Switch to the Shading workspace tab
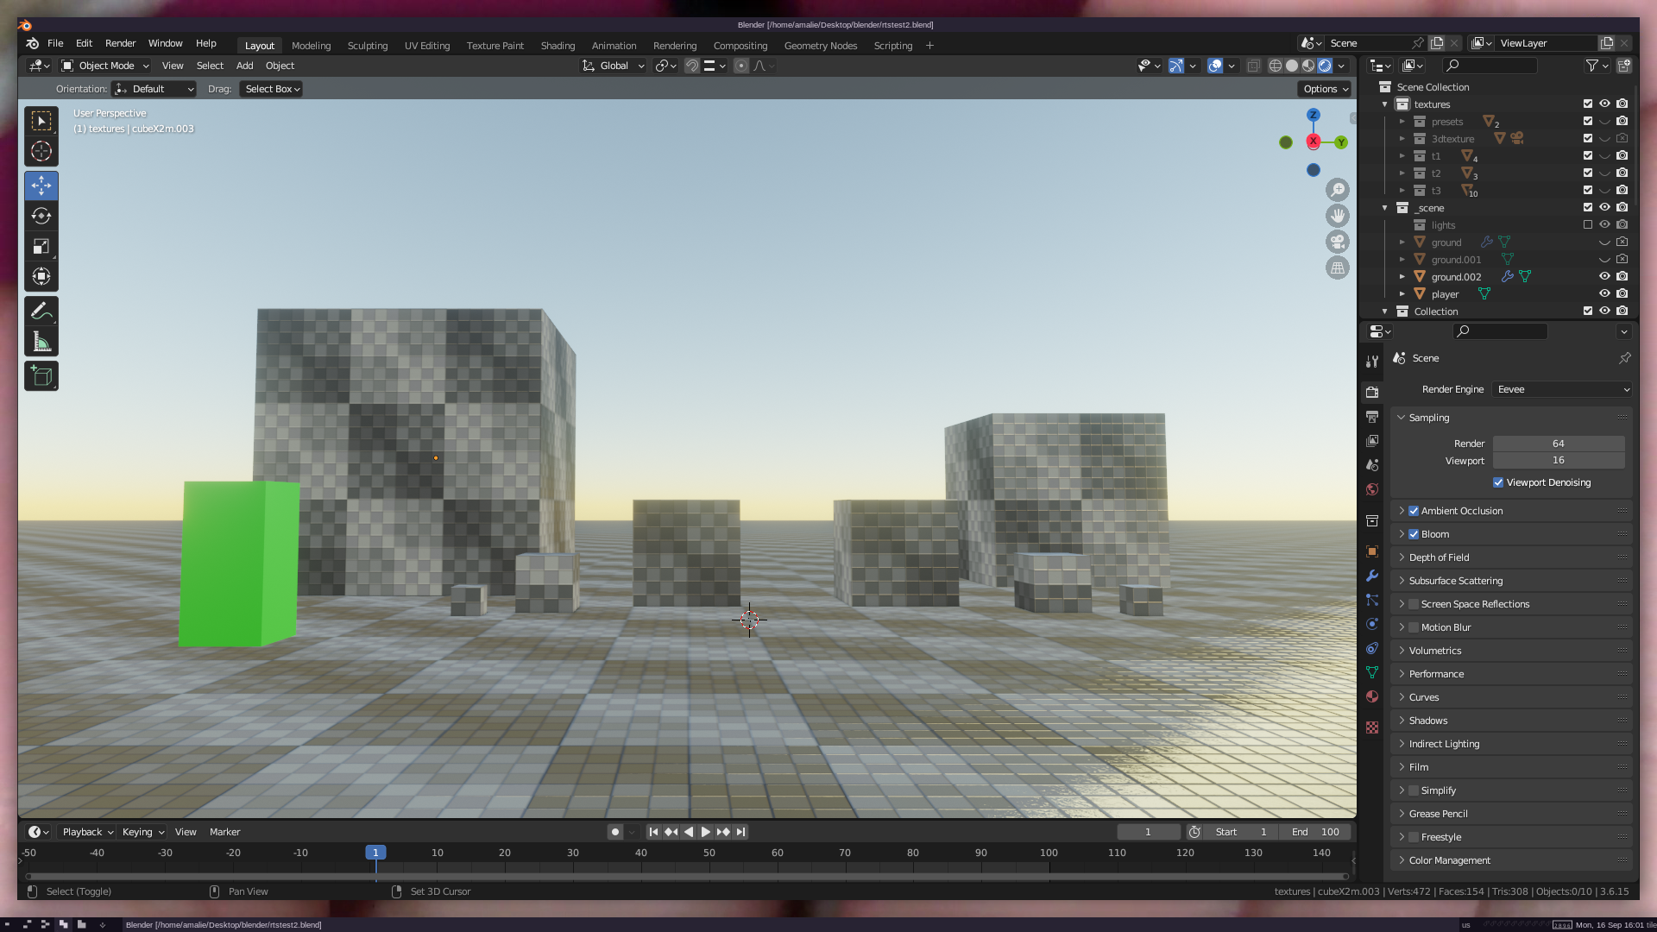Image resolution: width=1657 pixels, height=932 pixels. (x=558, y=46)
